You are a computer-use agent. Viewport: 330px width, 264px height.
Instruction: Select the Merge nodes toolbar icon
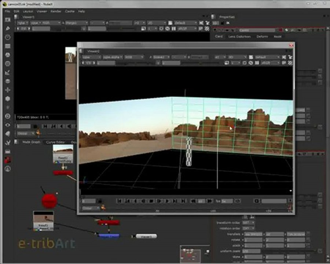(8, 81)
